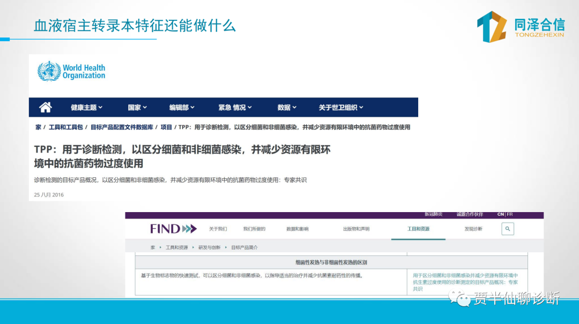Click the WHO home icon
This screenshot has height=324, width=579.
pos(46,107)
